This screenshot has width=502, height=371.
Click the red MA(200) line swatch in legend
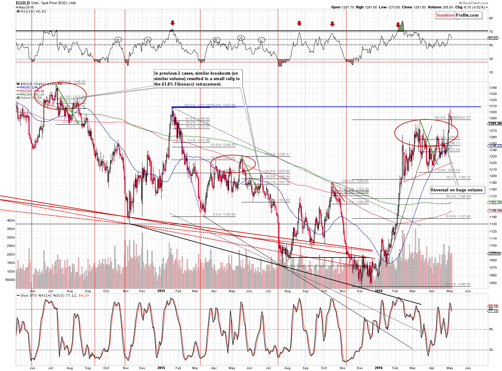18,91
